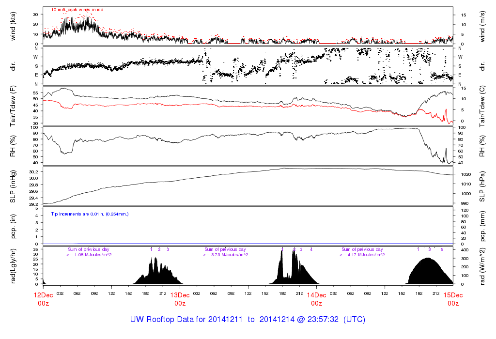Click the 3.73 MJoules/m^2 daily sum label

pyautogui.click(x=226, y=255)
